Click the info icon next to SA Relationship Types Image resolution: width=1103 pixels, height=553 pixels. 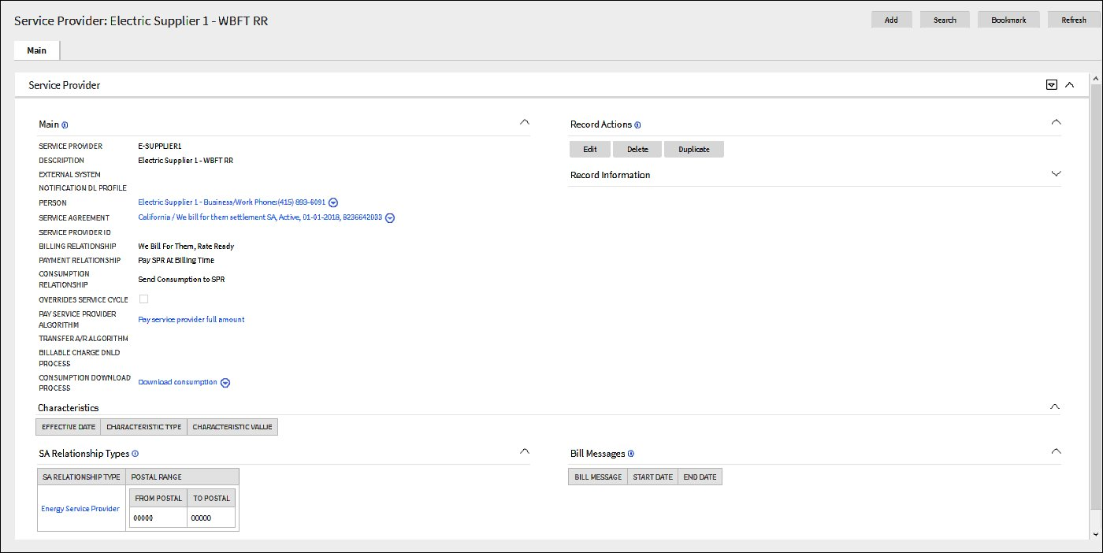tap(135, 453)
